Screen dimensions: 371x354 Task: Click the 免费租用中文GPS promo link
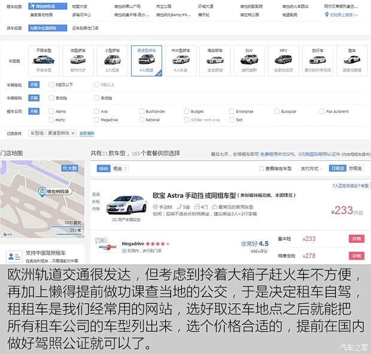(x=277, y=154)
